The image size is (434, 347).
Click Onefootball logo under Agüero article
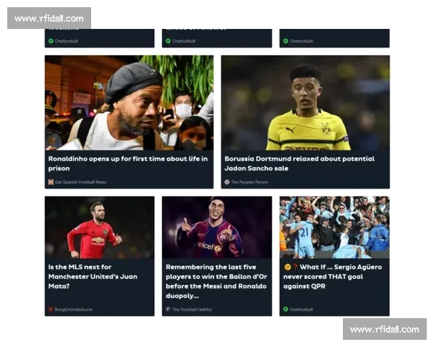pyautogui.click(x=286, y=309)
